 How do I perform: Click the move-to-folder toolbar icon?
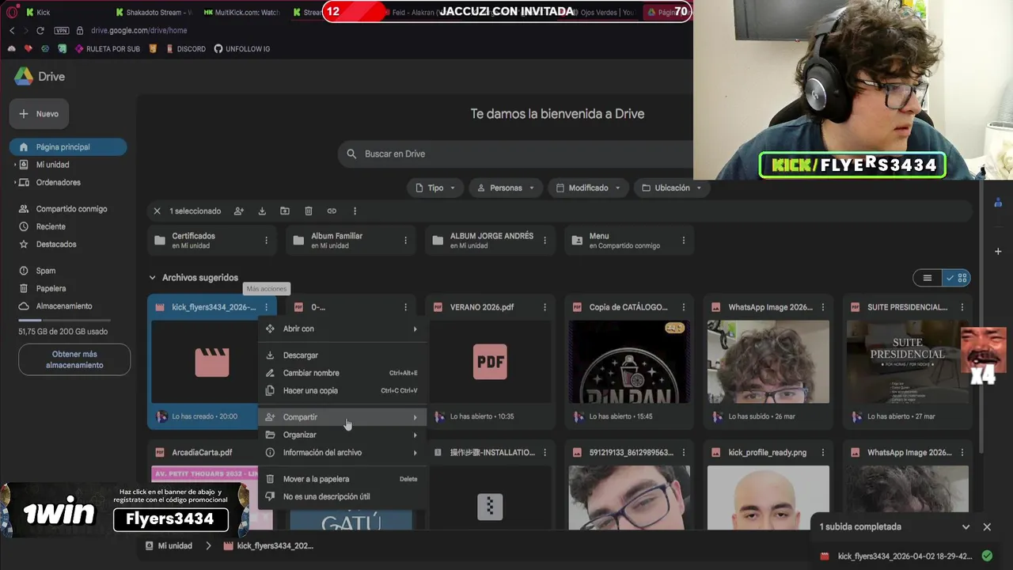285,211
